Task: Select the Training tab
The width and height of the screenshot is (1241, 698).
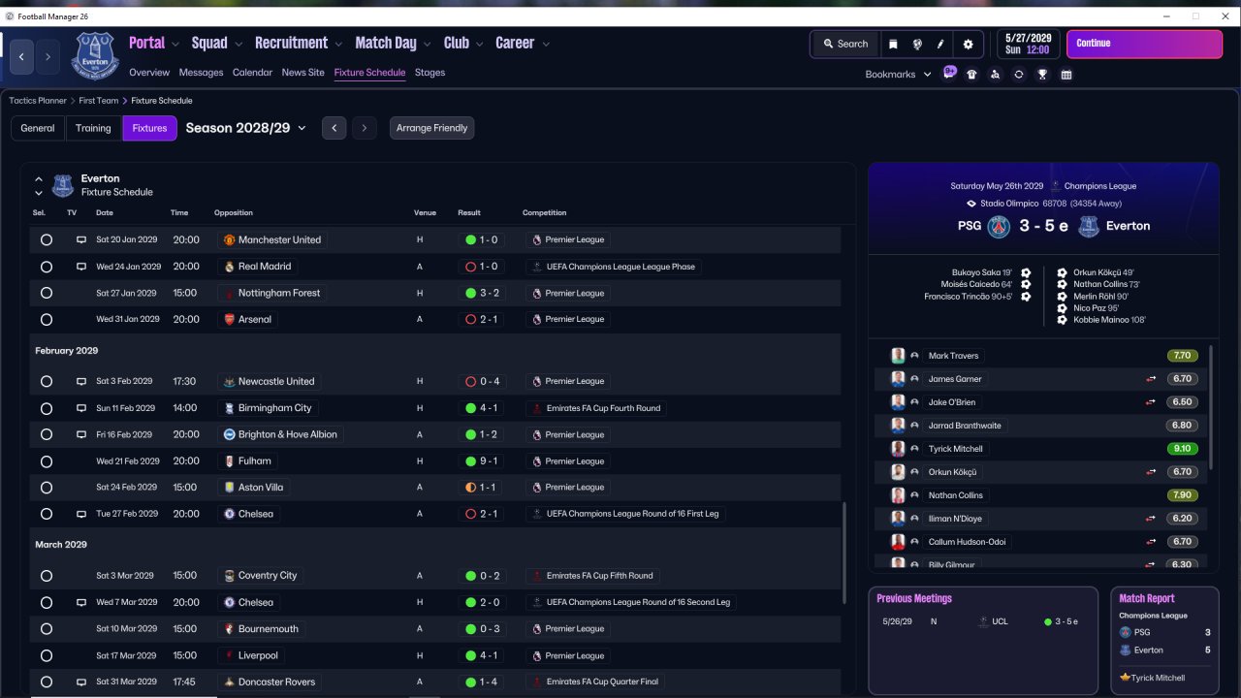Action: coord(93,128)
